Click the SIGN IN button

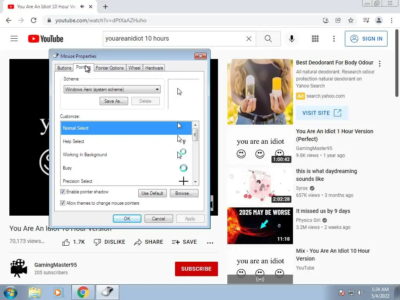coord(366,39)
